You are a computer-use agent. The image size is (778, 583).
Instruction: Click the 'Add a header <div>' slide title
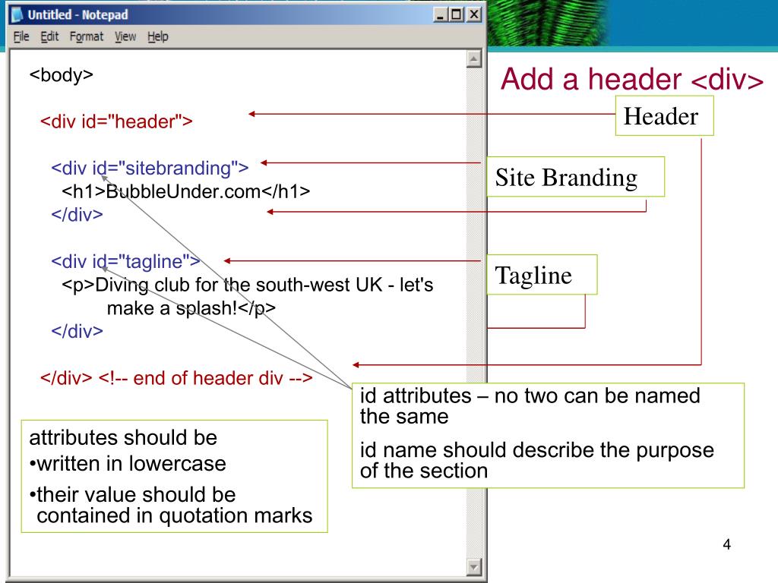point(631,79)
